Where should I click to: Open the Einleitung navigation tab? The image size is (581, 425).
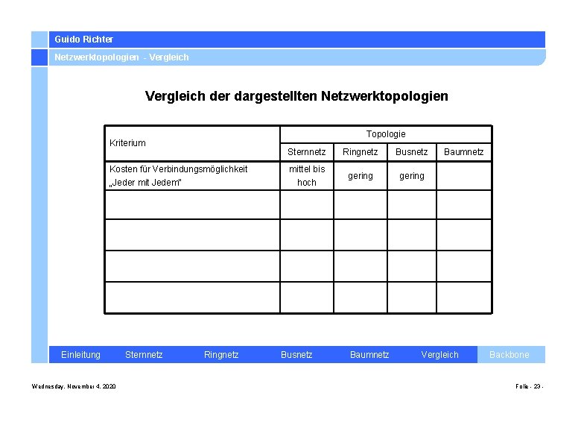coord(80,354)
